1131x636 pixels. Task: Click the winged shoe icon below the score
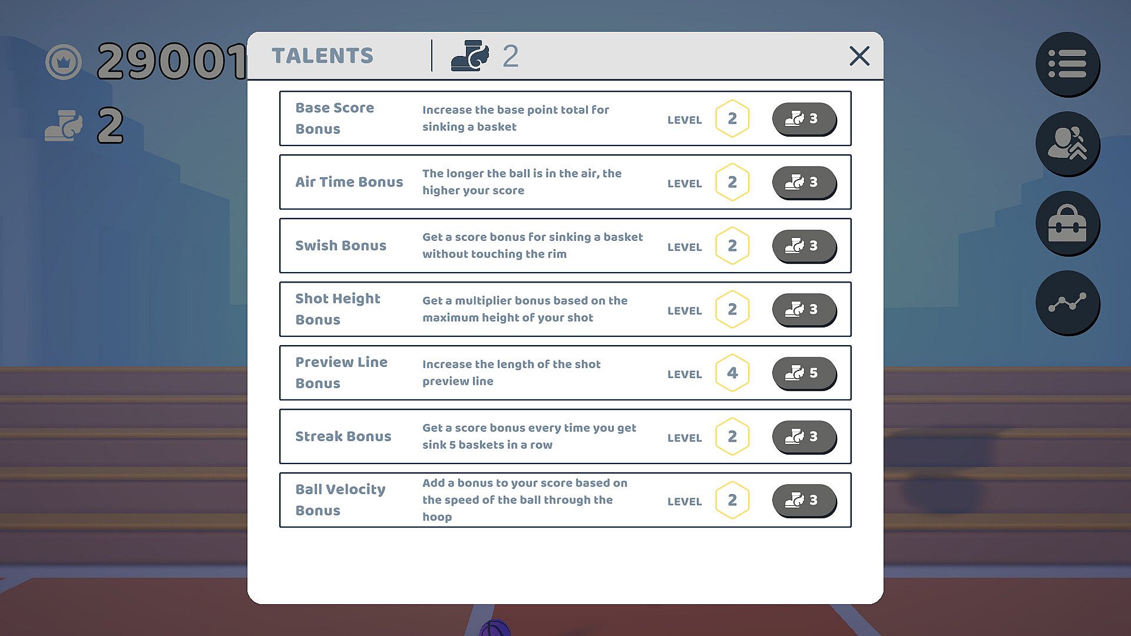click(64, 125)
